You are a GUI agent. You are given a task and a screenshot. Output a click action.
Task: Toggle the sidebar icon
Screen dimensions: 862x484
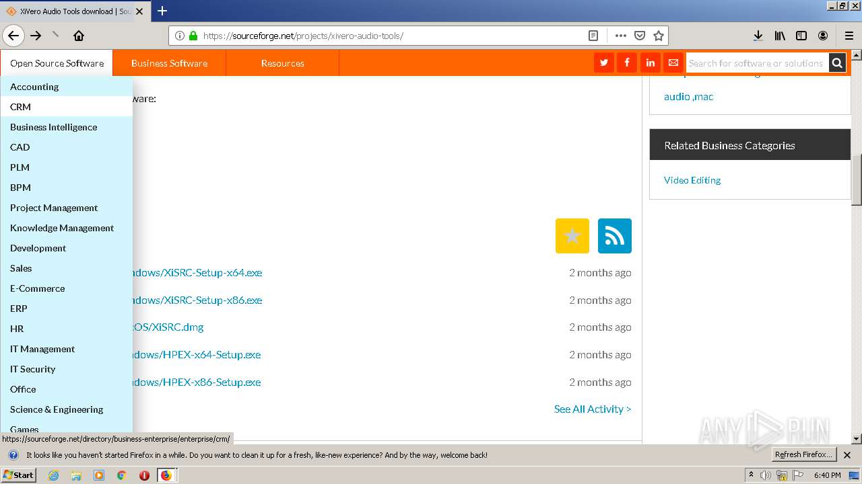point(801,36)
